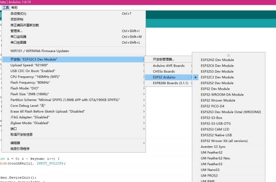Expand ESP32 Arduino submenu
The width and height of the screenshot is (276, 182).
click(168, 77)
